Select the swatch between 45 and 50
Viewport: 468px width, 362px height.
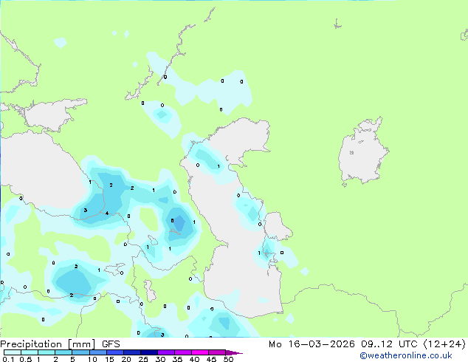coord(217,352)
